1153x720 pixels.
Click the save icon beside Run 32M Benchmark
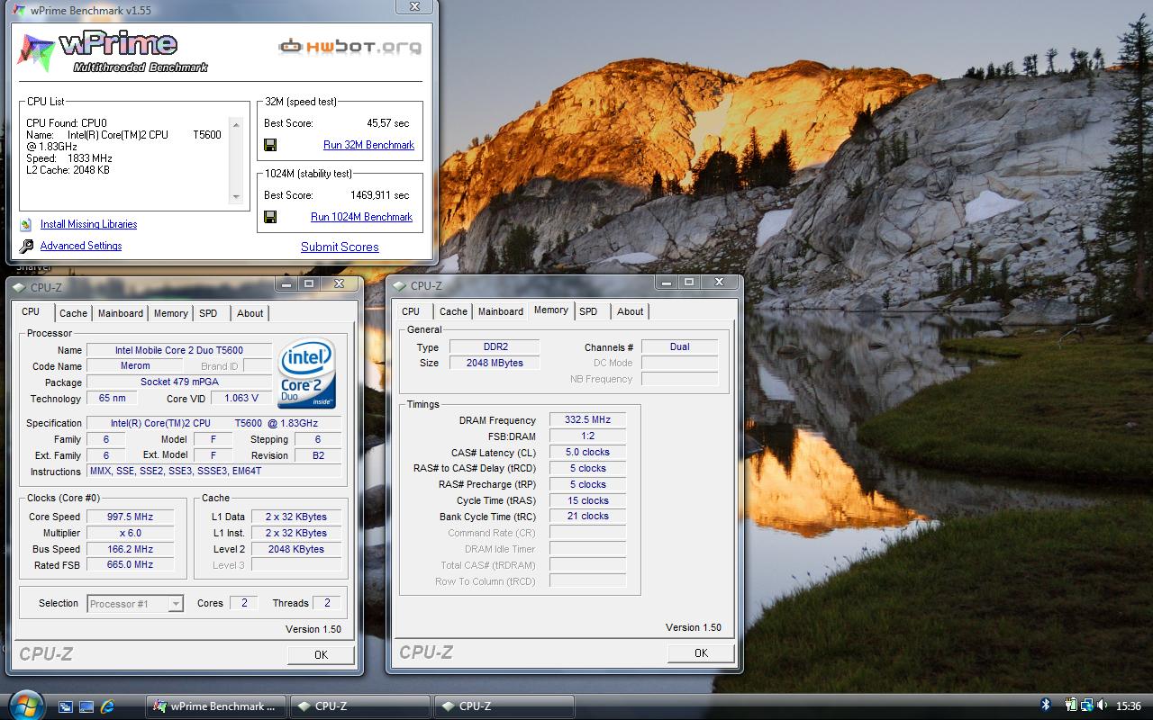click(x=270, y=145)
